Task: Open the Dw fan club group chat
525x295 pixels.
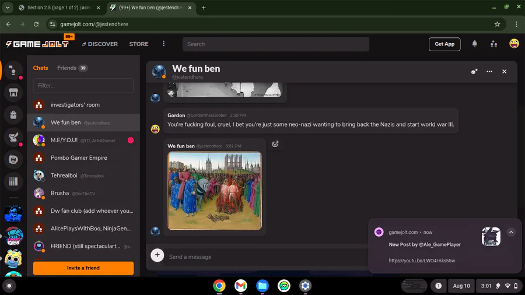Action: [x=83, y=211]
